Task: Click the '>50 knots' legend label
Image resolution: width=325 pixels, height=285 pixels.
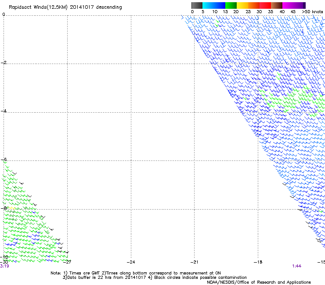Action: pyautogui.click(x=312, y=12)
